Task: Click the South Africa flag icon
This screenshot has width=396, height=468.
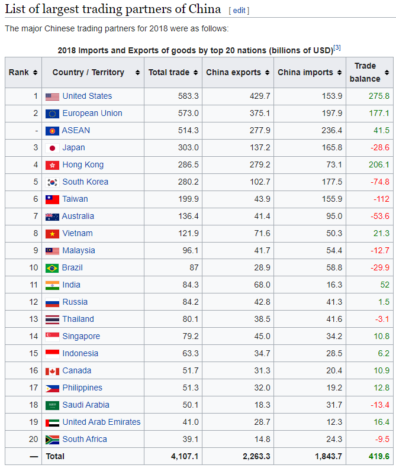Action: tap(52, 440)
